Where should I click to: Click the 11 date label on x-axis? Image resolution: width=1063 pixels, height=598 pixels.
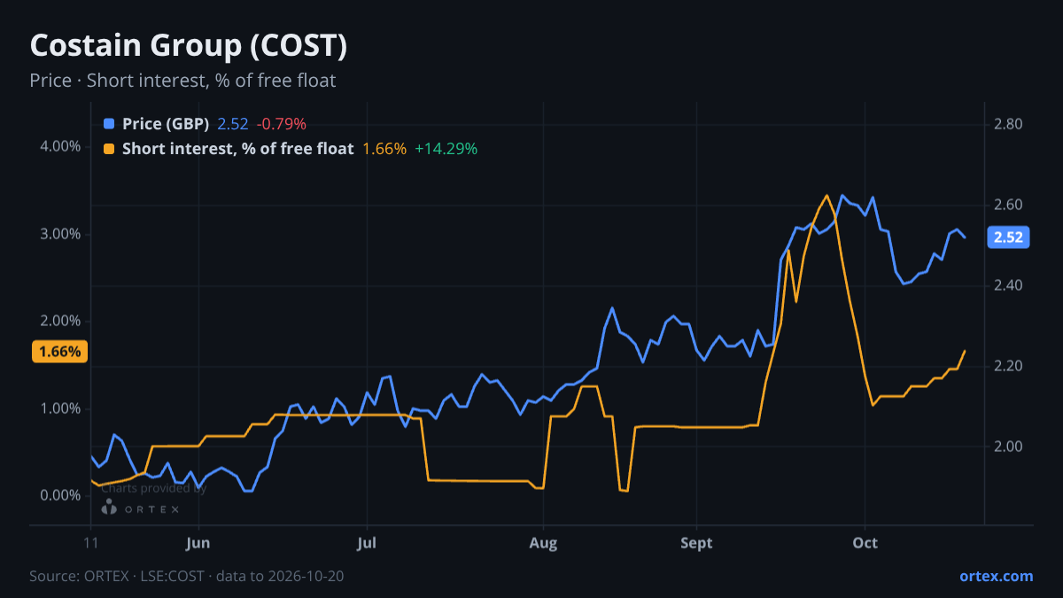click(90, 543)
